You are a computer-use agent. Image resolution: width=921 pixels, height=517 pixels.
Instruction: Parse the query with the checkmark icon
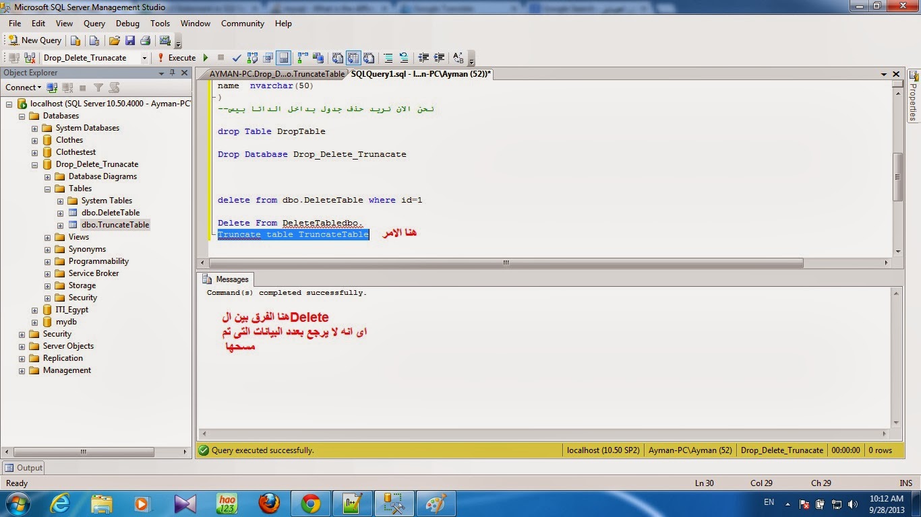coord(237,57)
